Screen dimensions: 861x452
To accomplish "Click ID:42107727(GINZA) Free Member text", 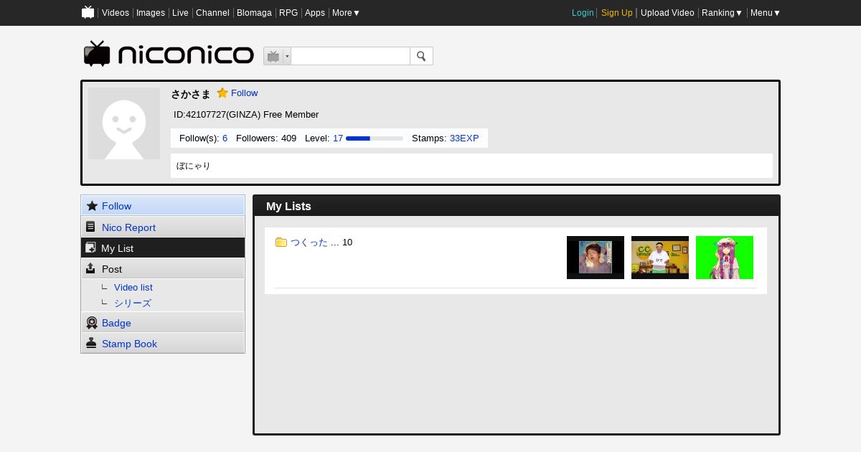I will pos(246,115).
